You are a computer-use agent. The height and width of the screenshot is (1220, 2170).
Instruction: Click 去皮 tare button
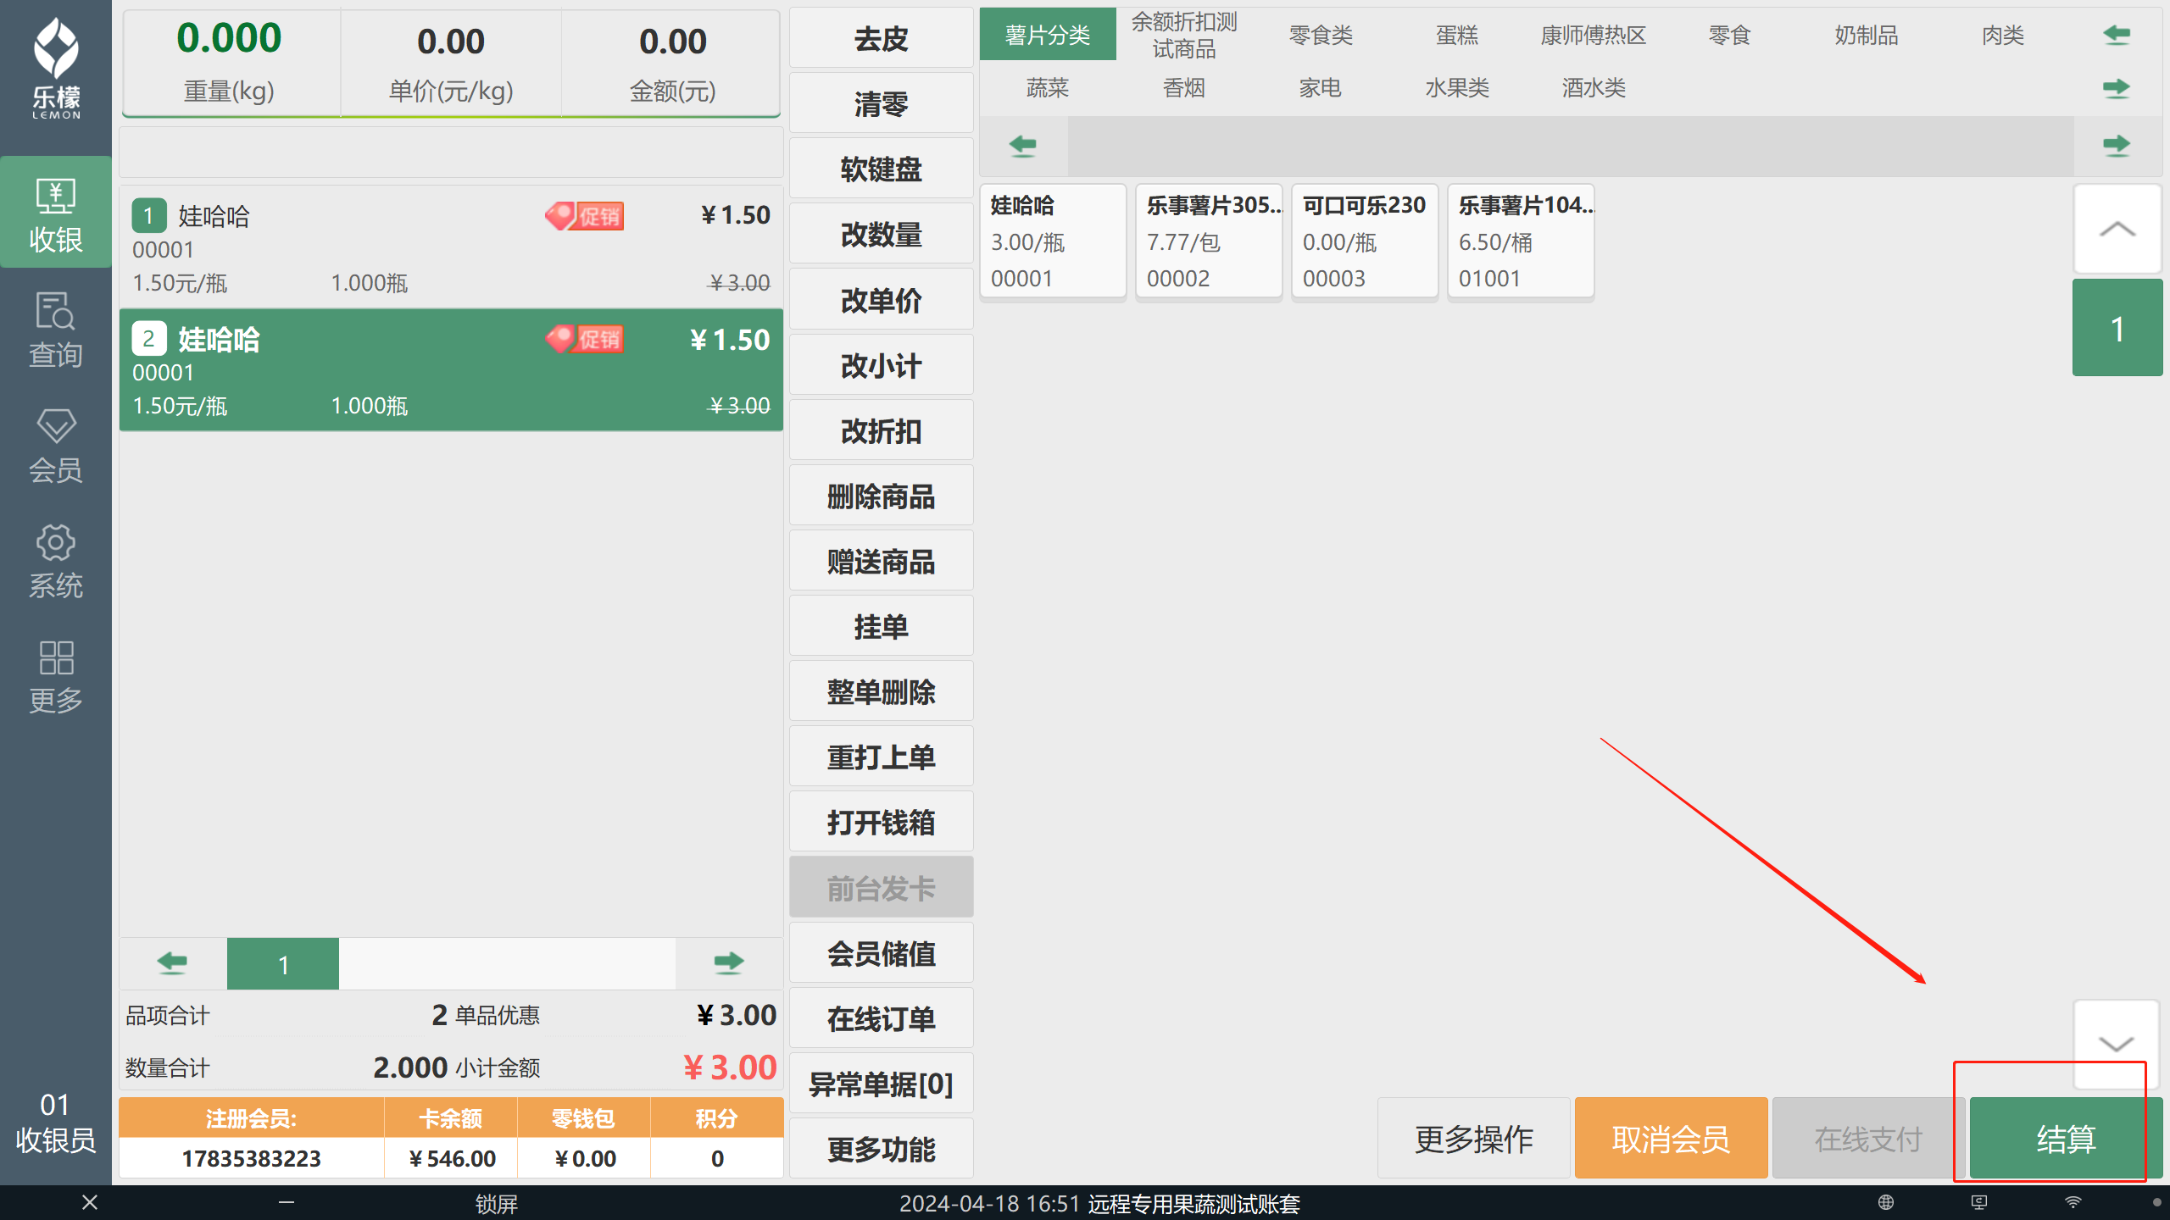point(882,38)
